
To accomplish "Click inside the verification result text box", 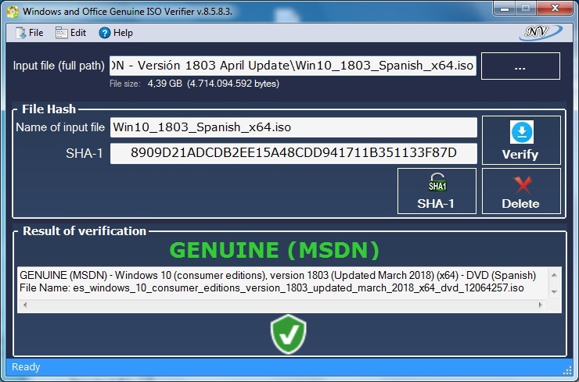I will (282, 283).
